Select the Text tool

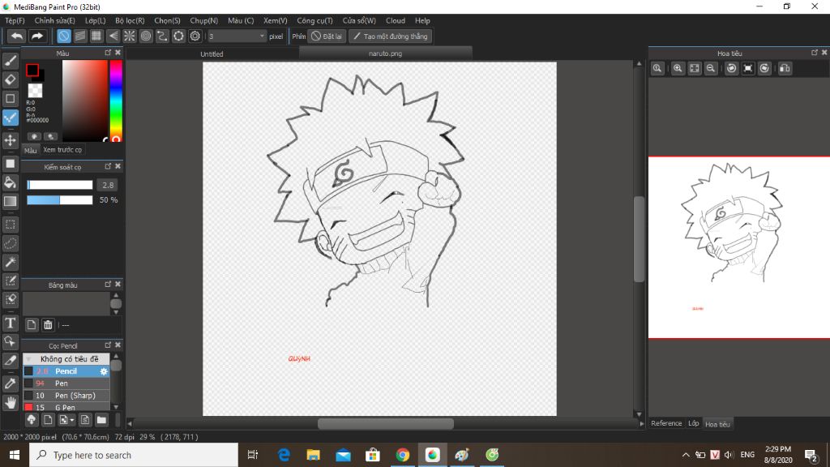point(10,323)
